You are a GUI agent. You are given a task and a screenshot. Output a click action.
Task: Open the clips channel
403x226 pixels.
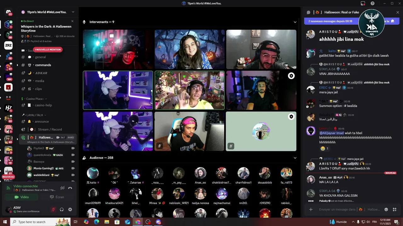tap(47, 89)
